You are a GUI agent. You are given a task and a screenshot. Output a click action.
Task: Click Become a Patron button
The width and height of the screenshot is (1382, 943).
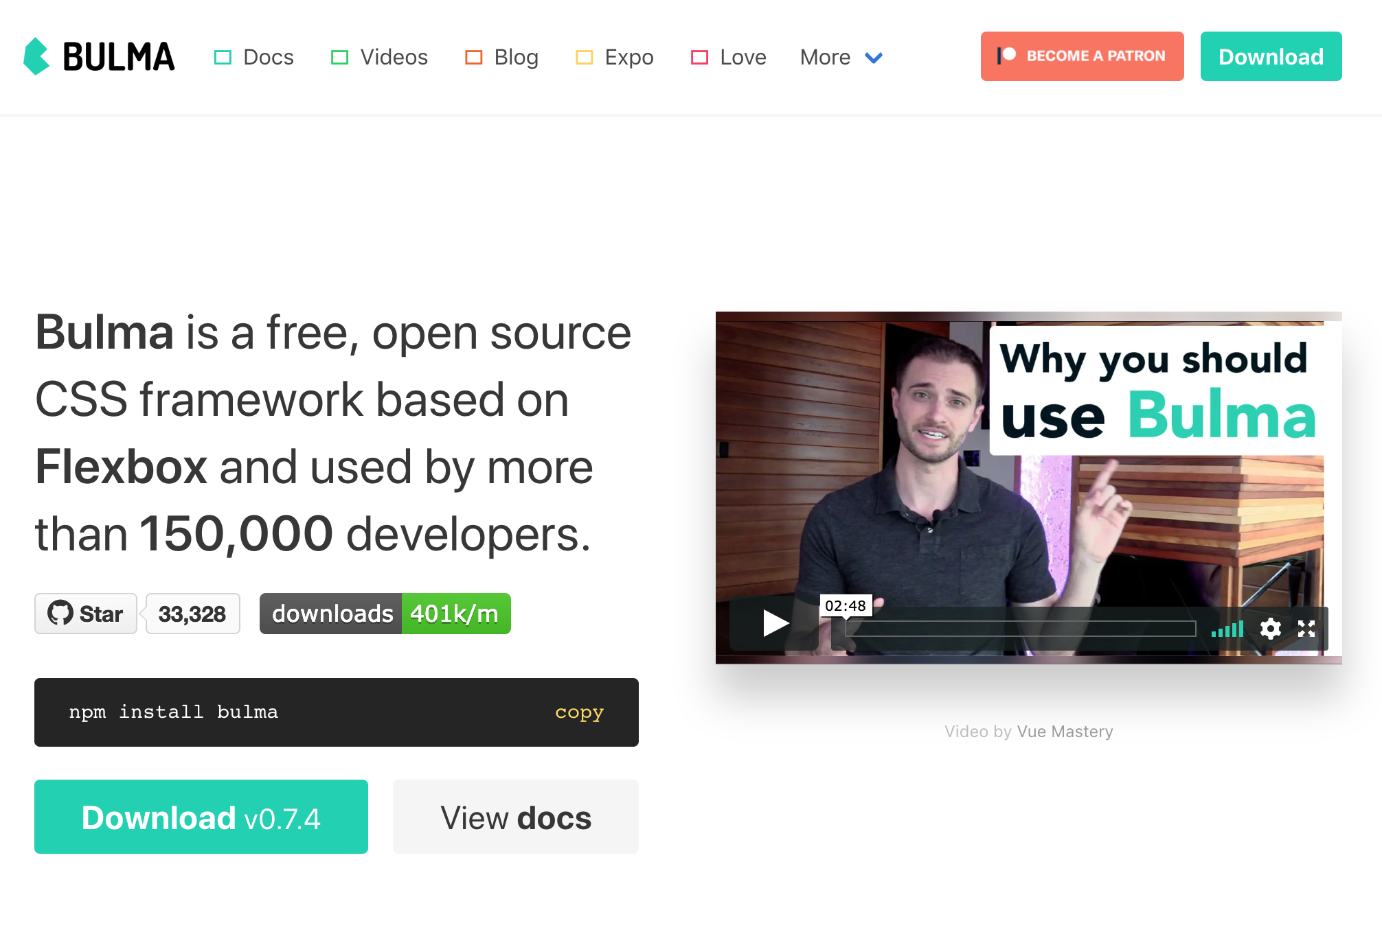pyautogui.click(x=1082, y=56)
